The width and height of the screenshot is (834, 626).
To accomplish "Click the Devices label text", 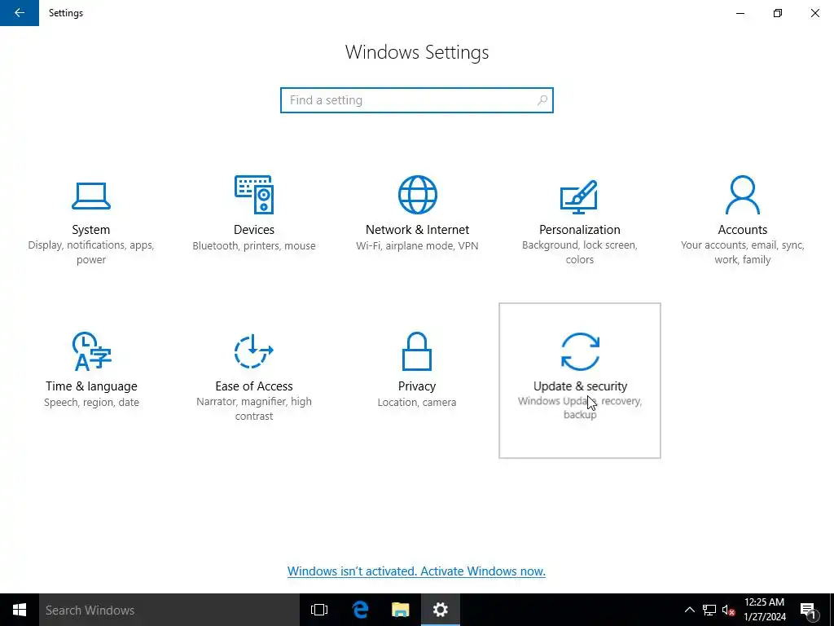I will [254, 229].
